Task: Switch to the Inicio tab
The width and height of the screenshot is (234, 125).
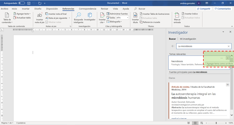Action: tap(14, 9)
